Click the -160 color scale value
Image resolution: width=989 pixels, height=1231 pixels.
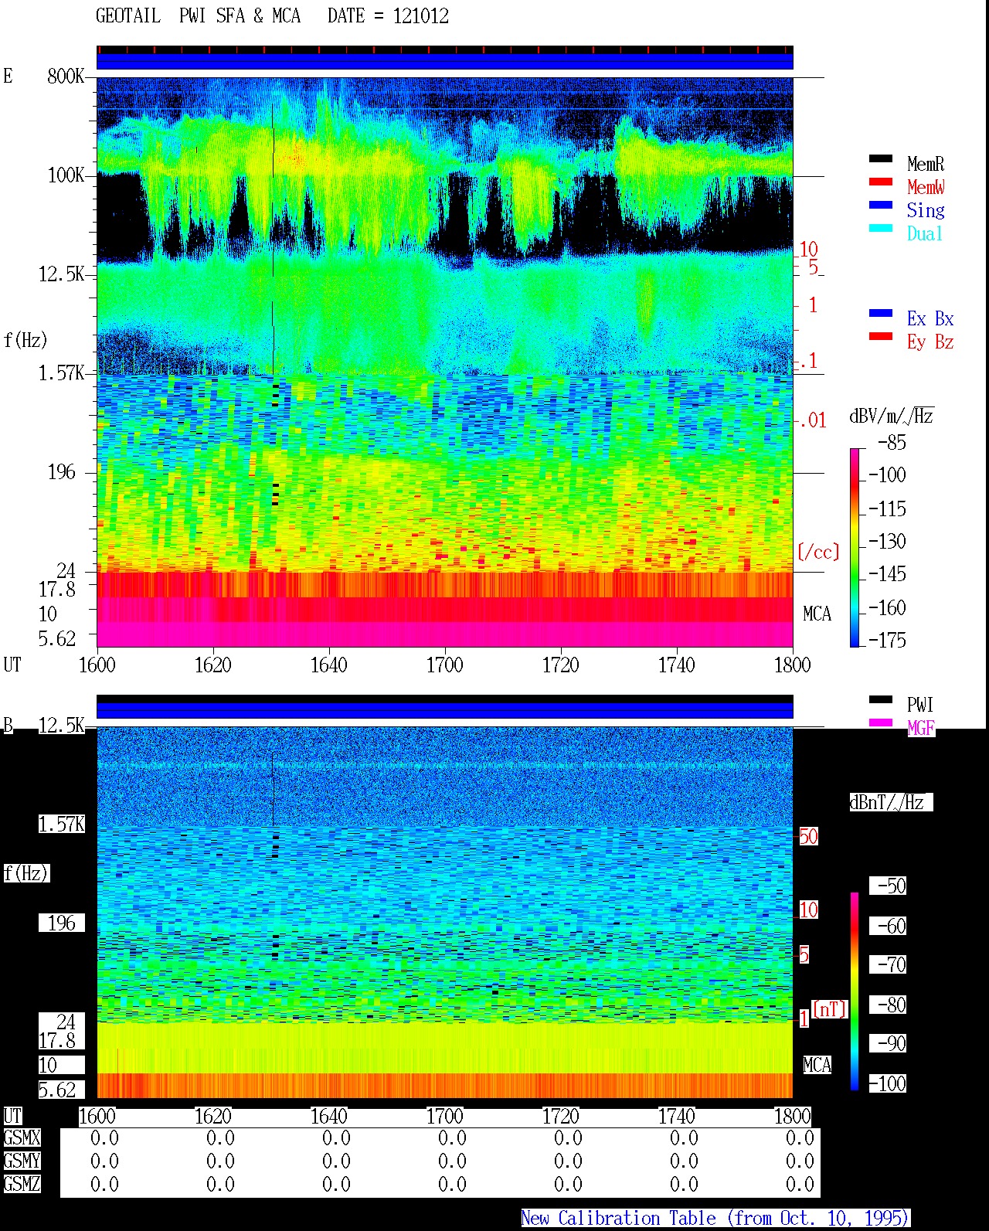tap(887, 608)
